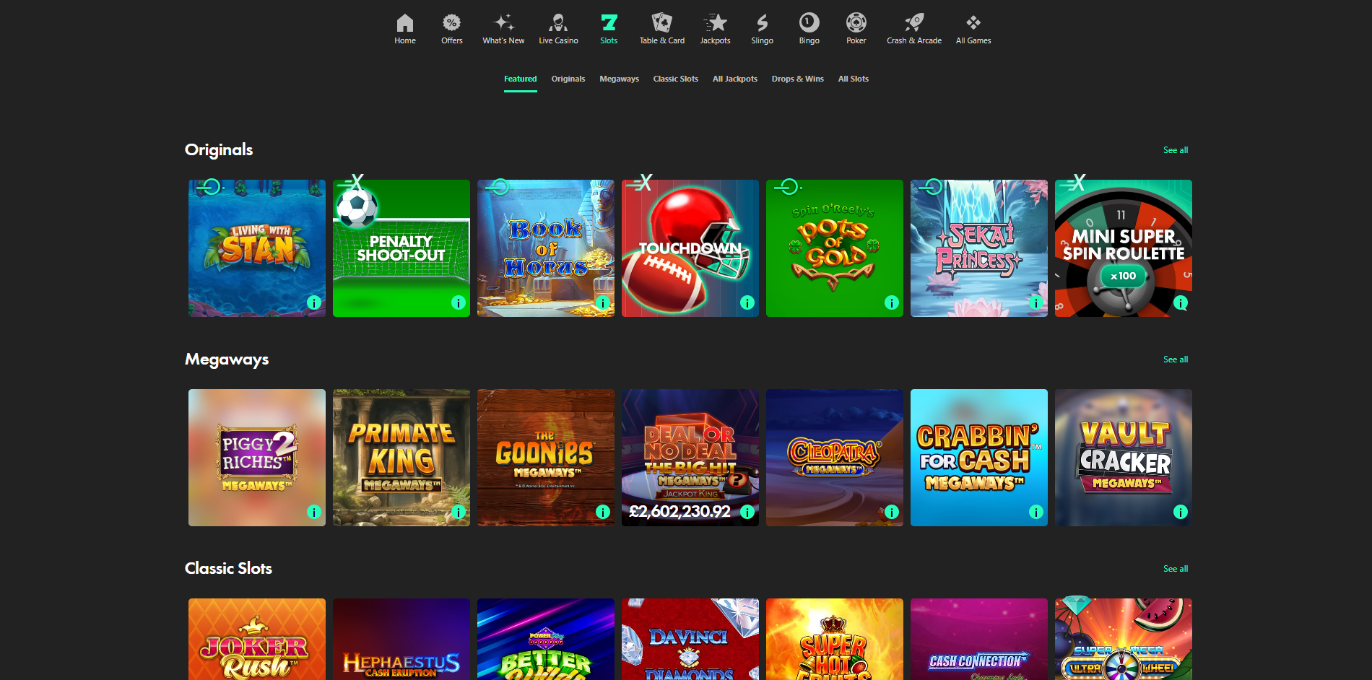Open the Slingo section
This screenshot has height=680, width=1372.
(763, 29)
